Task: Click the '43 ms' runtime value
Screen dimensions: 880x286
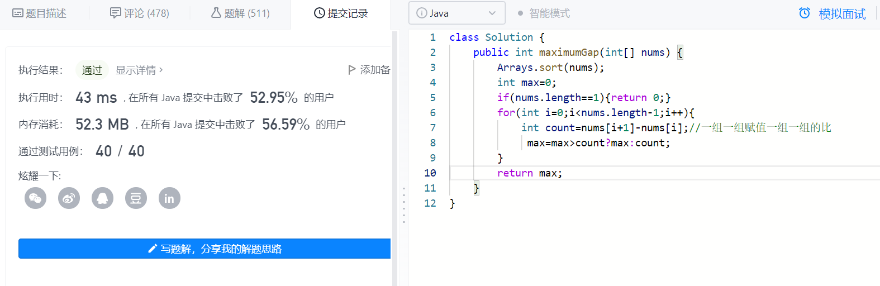Action: coord(96,98)
